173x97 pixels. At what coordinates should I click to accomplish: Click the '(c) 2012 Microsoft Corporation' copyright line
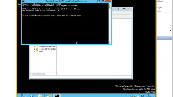(x=50, y=6)
